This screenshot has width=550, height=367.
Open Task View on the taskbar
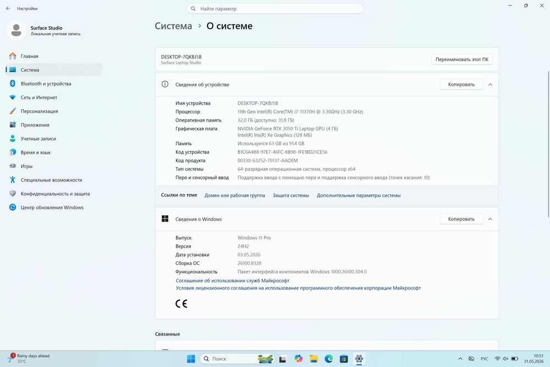282,359
